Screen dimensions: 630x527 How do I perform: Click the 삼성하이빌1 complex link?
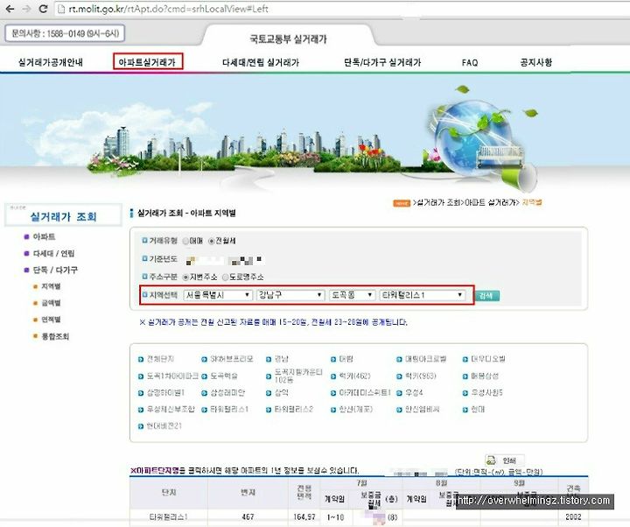[165, 392]
